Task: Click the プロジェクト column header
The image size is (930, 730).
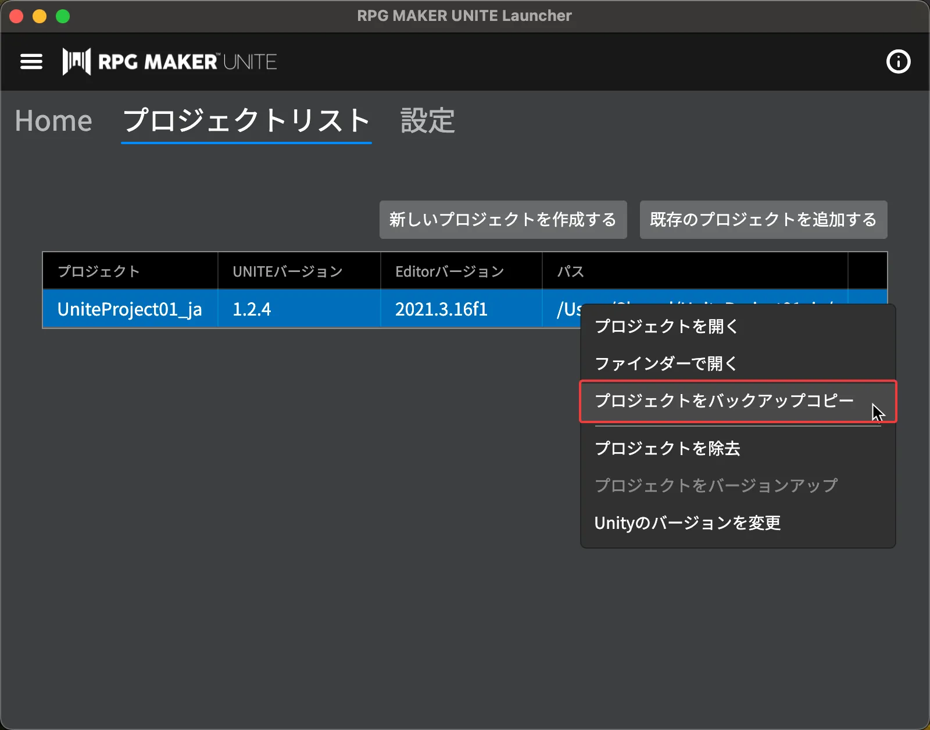Action: [x=99, y=271]
